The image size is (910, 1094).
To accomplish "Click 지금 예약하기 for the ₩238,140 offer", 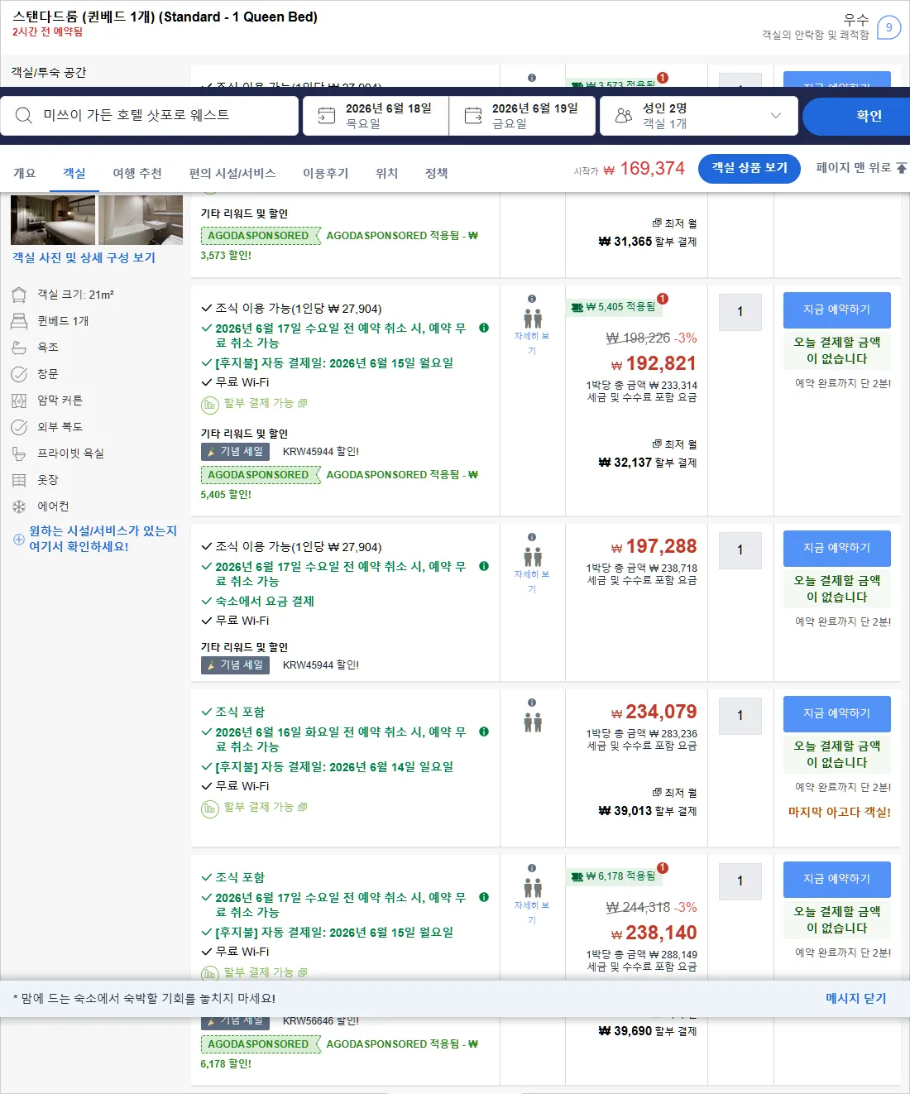I will click(x=837, y=879).
